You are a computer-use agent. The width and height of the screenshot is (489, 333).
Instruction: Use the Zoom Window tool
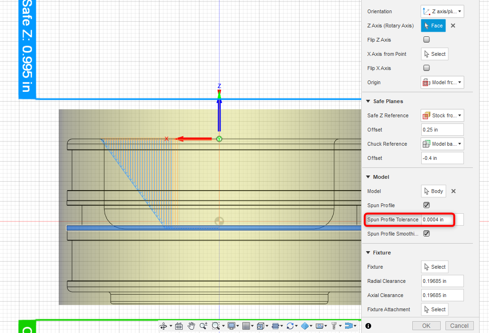(215, 325)
